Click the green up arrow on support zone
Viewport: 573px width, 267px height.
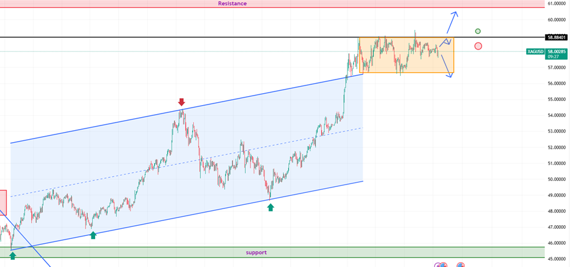pos(13,256)
